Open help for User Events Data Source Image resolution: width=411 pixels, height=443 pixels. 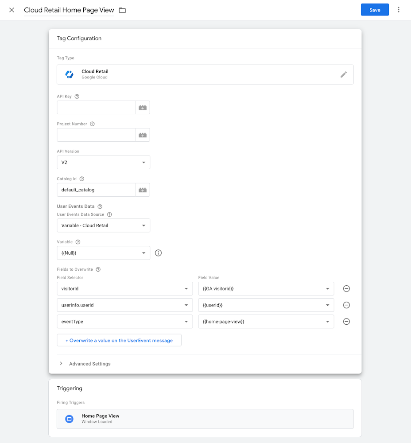click(109, 214)
